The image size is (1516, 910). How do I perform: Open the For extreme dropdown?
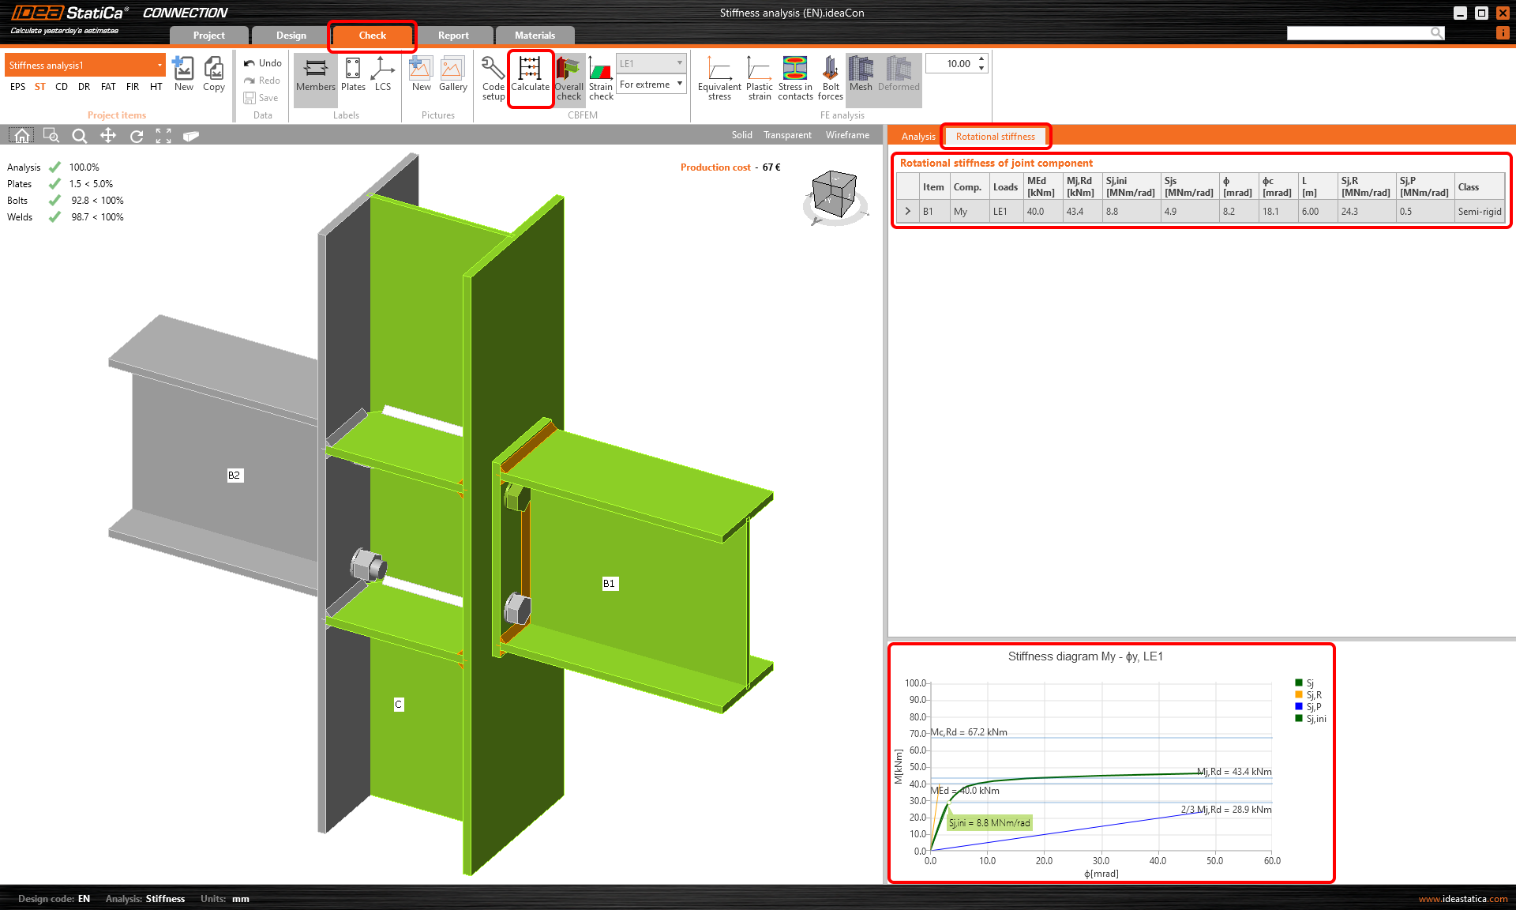click(651, 85)
